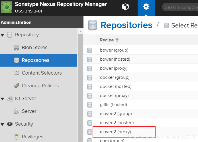Click the large Repositories header icon

click(x=93, y=25)
